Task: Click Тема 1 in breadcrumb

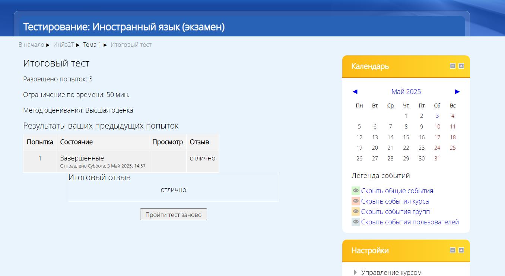Action: coord(92,45)
